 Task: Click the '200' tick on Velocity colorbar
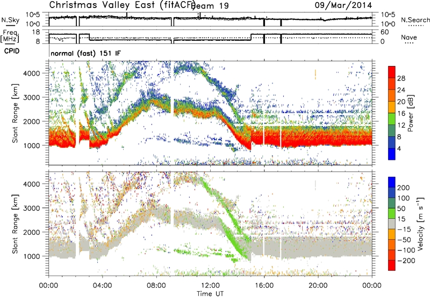point(404,188)
